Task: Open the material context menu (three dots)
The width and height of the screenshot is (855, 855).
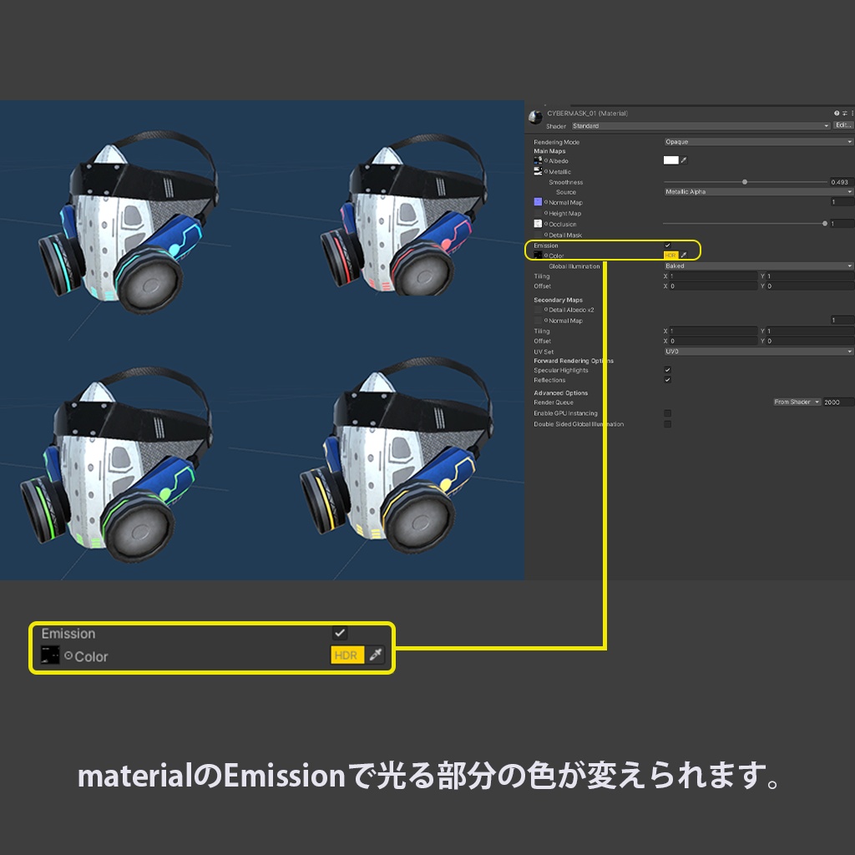Action: pyautogui.click(x=852, y=114)
